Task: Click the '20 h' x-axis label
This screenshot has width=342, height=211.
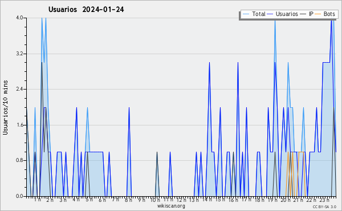Action: coord(286,200)
